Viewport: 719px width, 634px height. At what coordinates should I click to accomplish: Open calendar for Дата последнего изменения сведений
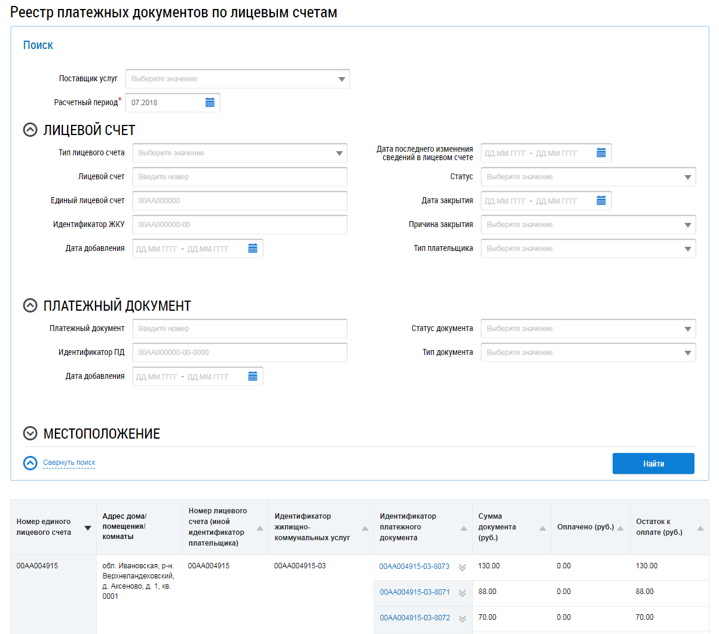tap(601, 153)
